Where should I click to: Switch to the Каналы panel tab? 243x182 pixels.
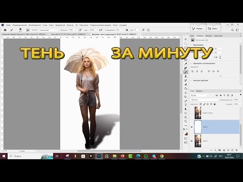(x=199, y=91)
